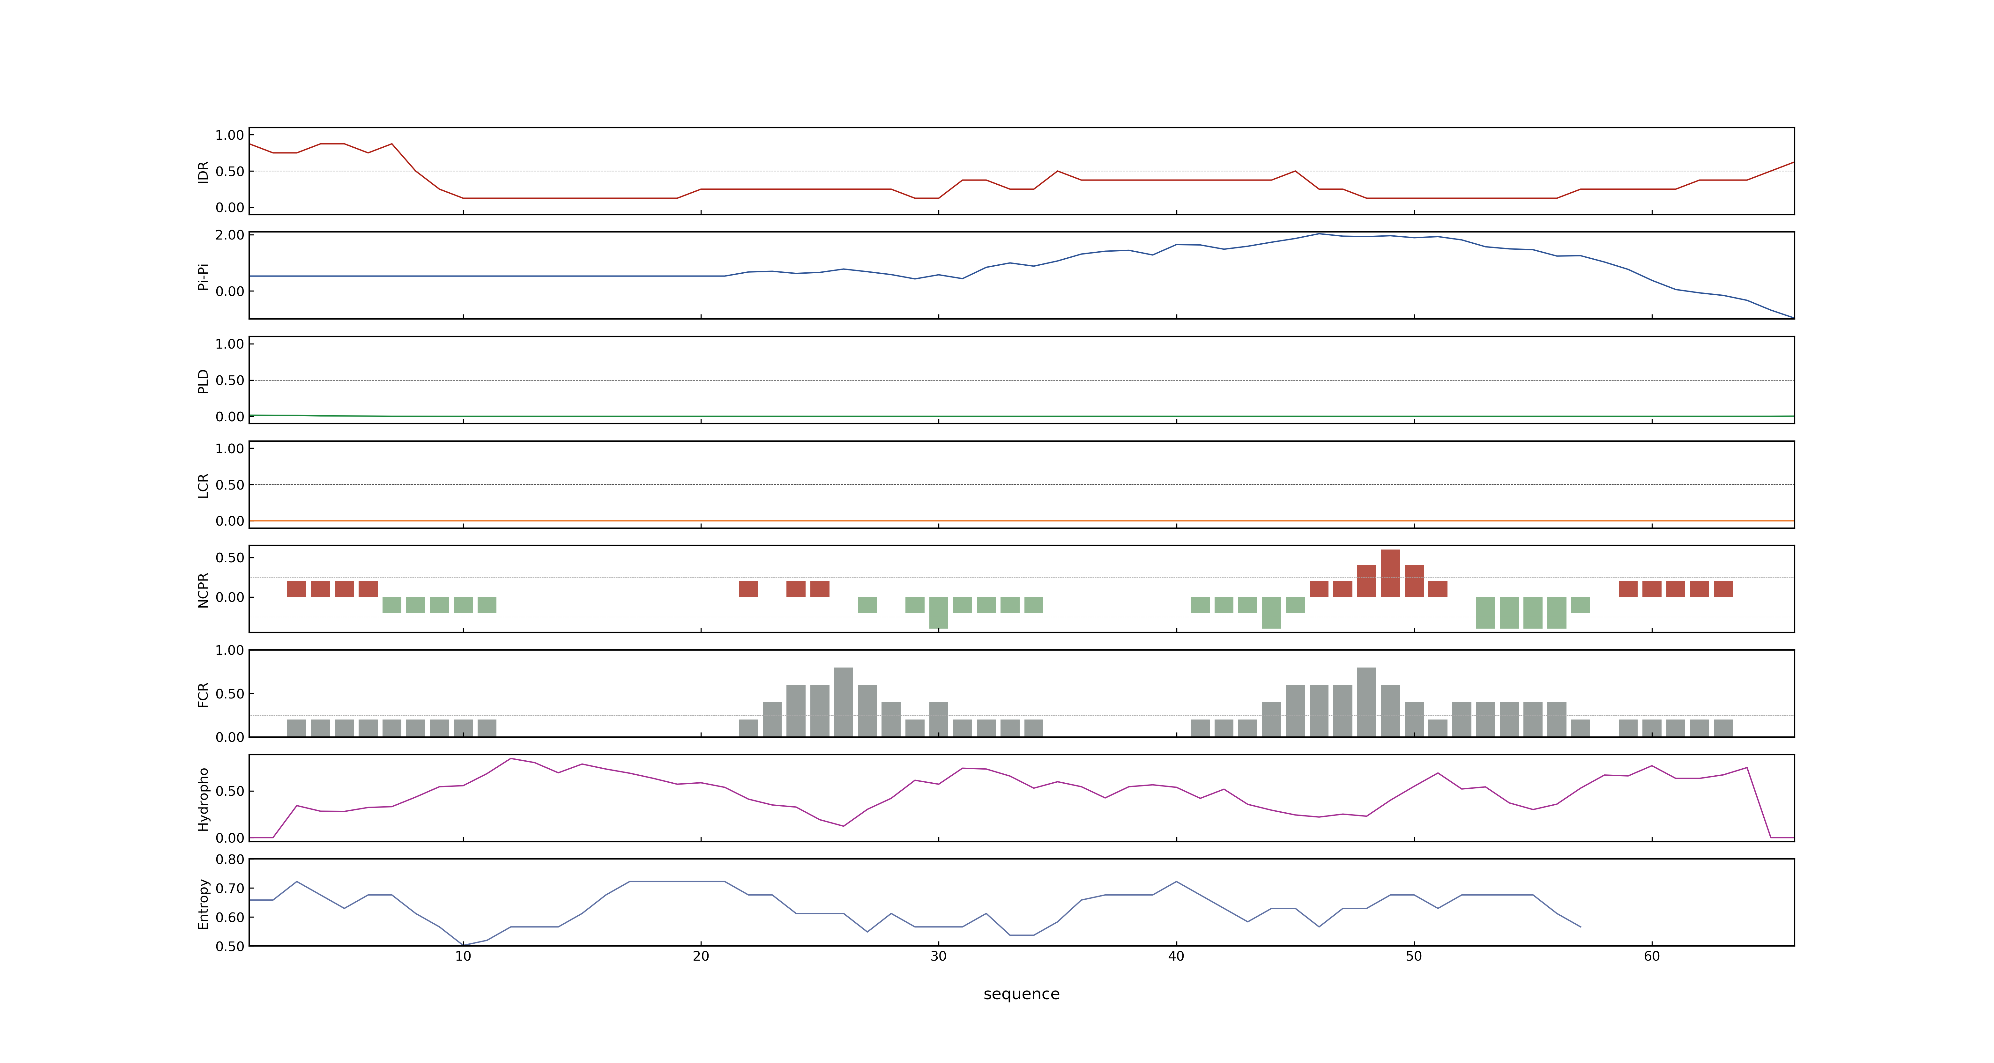Screen dimensions: 1994x1063
Task: Click the deep green NCPR bar at position 44
Action: coord(1271,613)
